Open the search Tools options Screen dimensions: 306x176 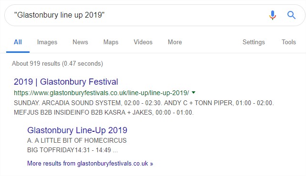[x=289, y=42]
